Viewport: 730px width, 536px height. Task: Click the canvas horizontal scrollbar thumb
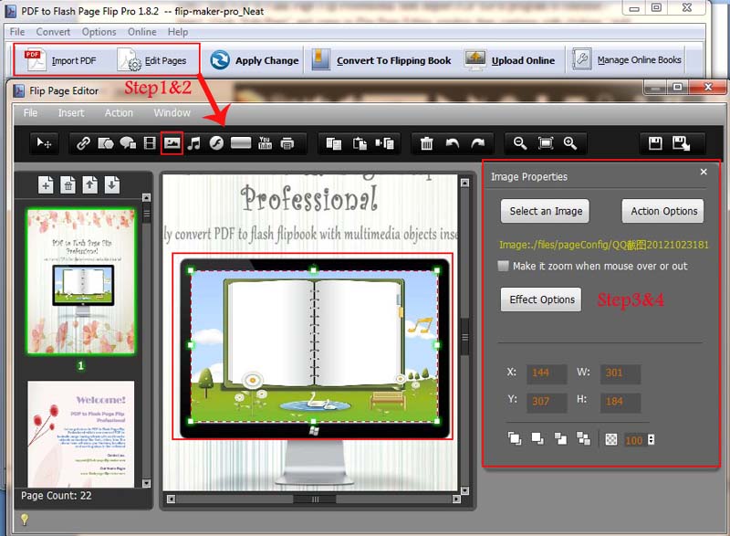click(314, 499)
